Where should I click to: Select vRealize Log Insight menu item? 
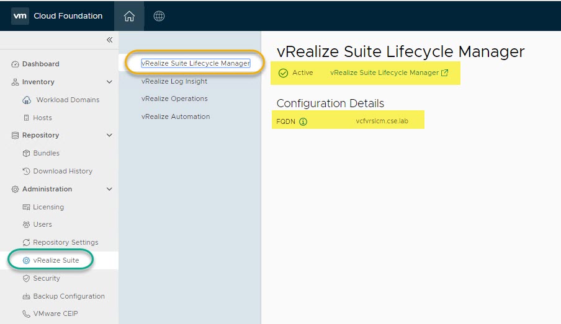click(174, 81)
